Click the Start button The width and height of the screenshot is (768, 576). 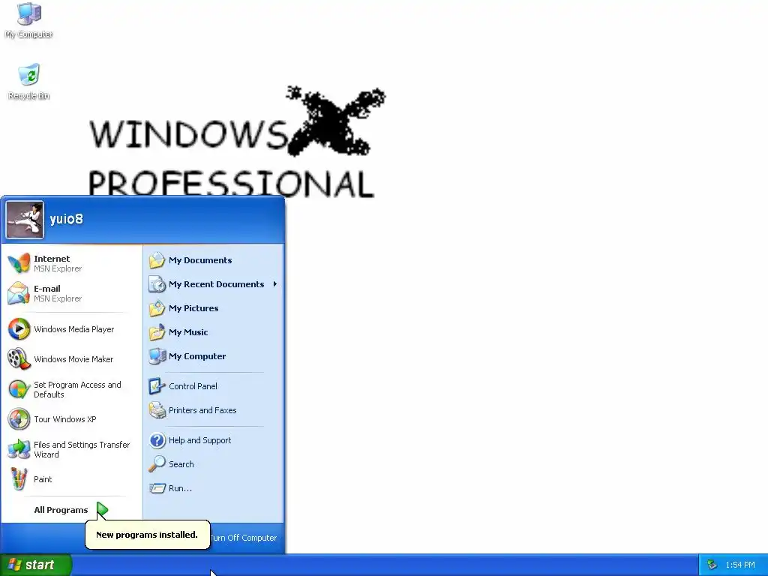pos(36,565)
